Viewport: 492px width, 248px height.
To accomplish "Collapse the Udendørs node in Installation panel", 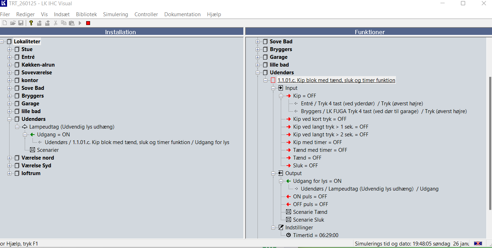I will (10, 119).
